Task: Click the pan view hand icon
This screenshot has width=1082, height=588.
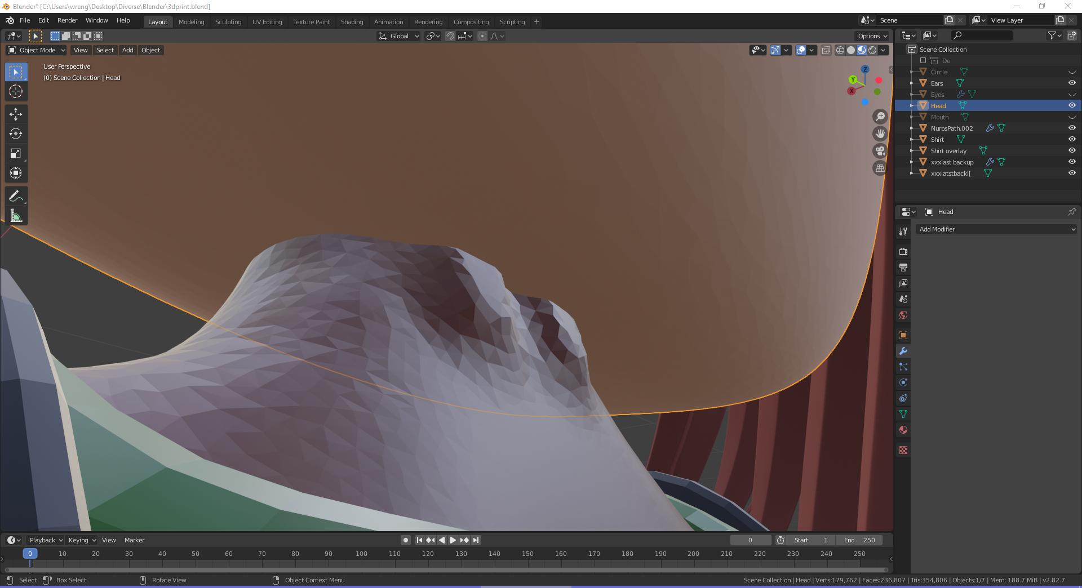Action: (x=880, y=133)
